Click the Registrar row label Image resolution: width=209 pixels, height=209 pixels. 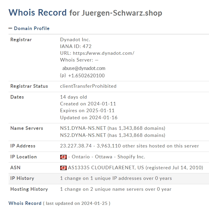(21, 39)
